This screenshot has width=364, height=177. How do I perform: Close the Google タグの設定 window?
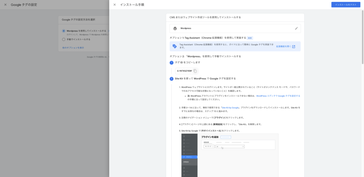click(5, 5)
